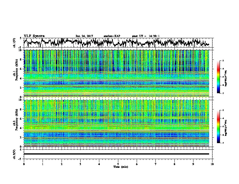Click the "VLF Spectra" plot title
Image resolution: width=239 pixels, height=184 pixels.
point(34,36)
